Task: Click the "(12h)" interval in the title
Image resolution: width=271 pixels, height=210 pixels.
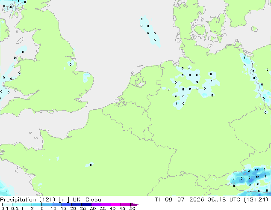Action: click(x=47, y=200)
